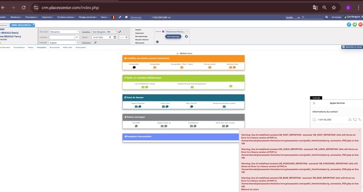Click the magnifier search icon in navbar

click(326, 17)
